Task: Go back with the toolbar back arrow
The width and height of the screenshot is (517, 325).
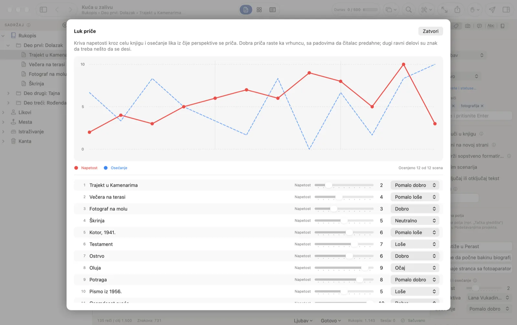Action: tap(57, 10)
